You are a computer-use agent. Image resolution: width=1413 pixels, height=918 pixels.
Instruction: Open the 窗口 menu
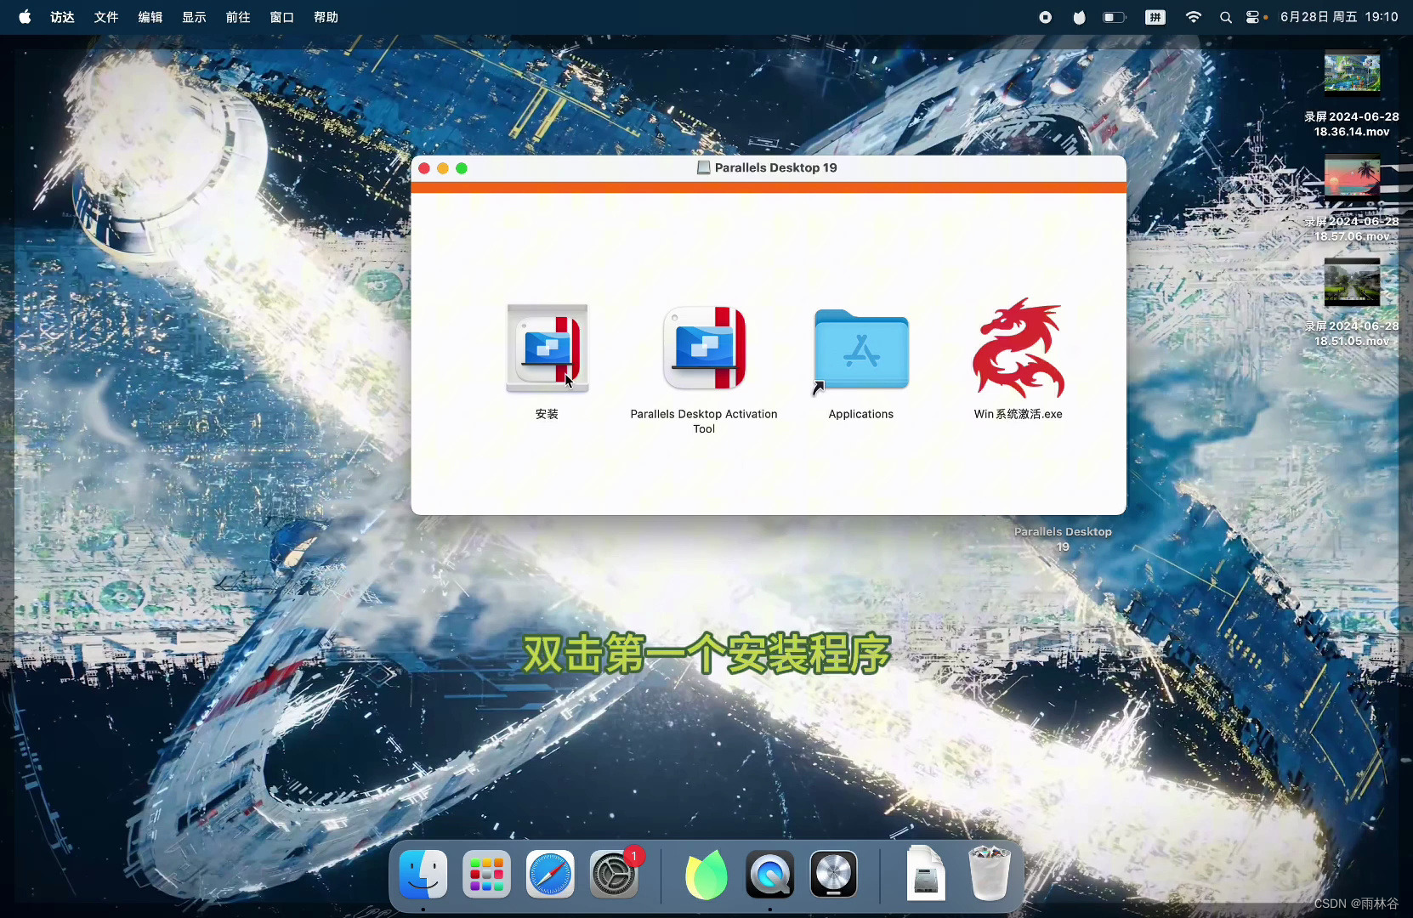(282, 17)
